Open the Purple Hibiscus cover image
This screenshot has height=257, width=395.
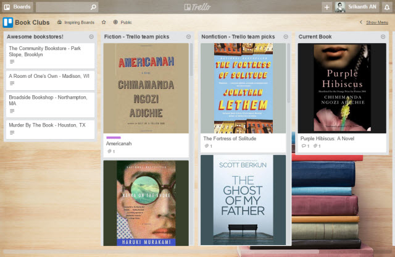(x=342, y=88)
